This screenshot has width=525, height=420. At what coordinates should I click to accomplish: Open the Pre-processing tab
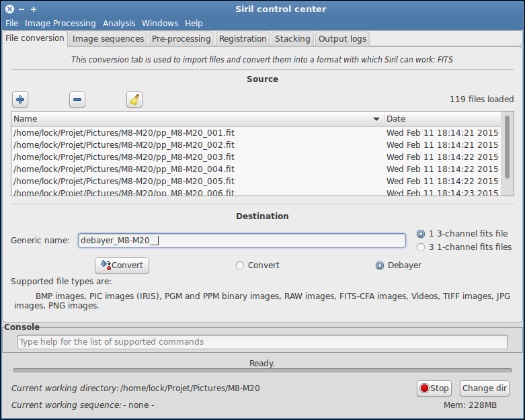pyautogui.click(x=181, y=39)
